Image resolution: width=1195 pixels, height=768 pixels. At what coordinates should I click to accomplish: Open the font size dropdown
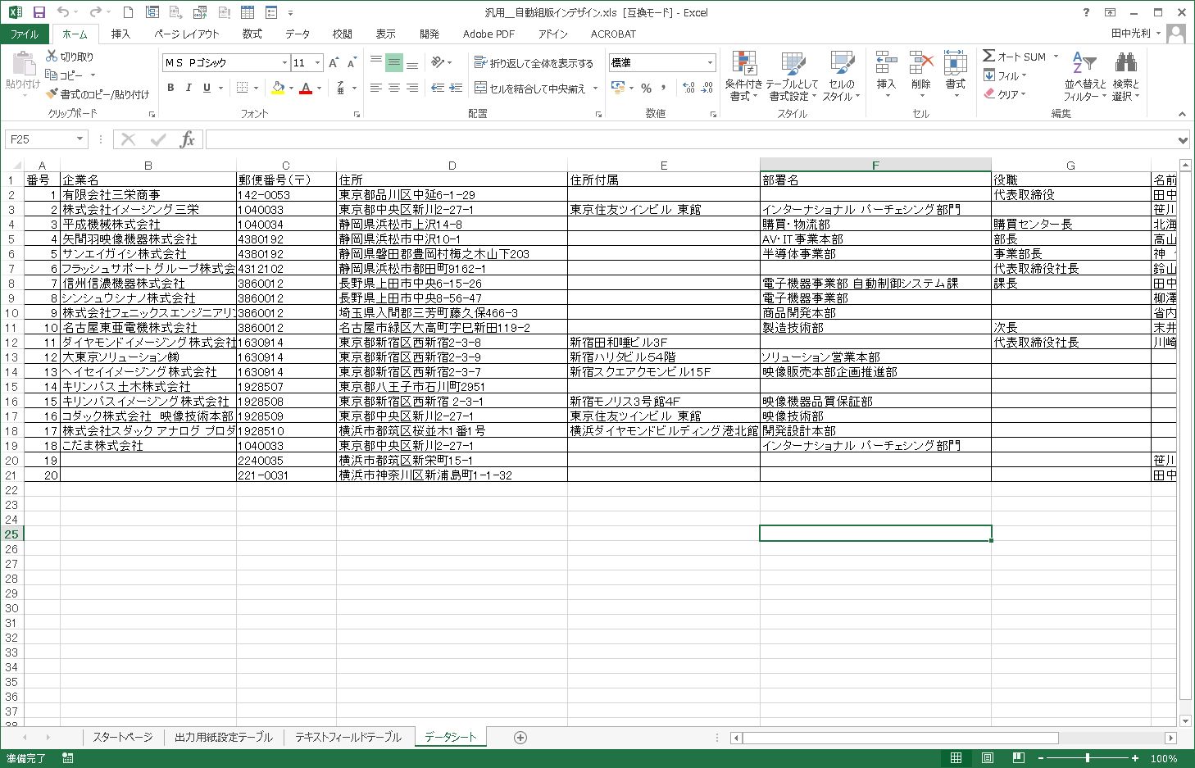point(318,62)
